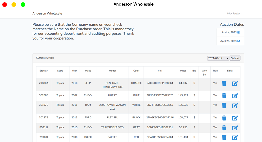Edit the April 25, 2021 auction date
Image resolution: width=262 pixels, height=142 pixels.
tap(239, 41)
